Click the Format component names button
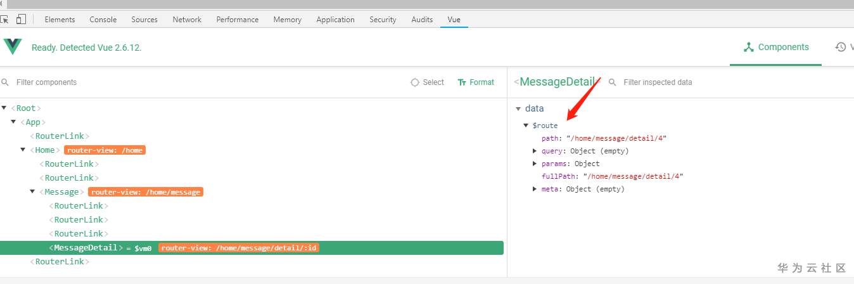This screenshot has height=284, width=854. [476, 82]
